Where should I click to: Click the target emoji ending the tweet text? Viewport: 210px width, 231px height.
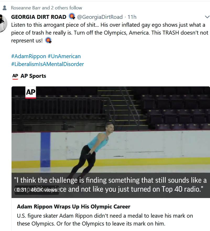48,41
